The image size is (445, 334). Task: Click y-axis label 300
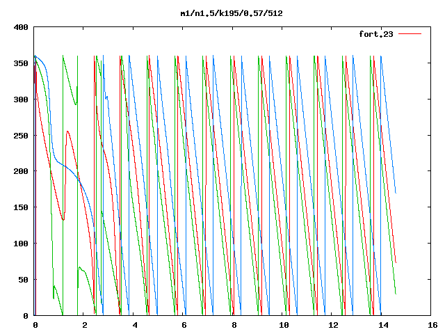tap(21, 100)
